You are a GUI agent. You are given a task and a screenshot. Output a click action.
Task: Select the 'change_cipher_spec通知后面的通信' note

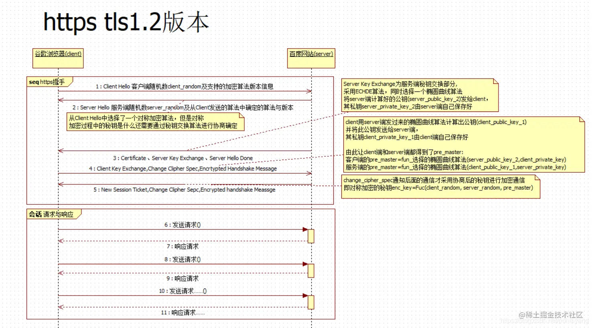[x=441, y=186]
